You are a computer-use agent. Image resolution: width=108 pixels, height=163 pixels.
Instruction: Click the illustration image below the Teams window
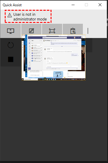[58, 74]
